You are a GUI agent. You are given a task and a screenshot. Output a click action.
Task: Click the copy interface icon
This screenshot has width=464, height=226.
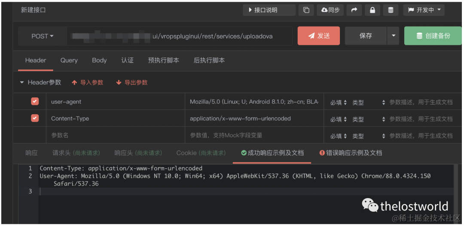[x=306, y=10]
